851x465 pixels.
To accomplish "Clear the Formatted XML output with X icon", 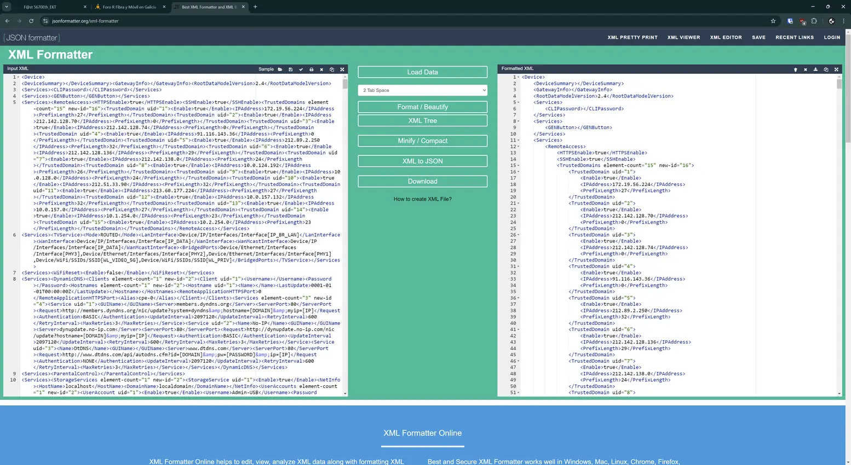I will 806,69.
